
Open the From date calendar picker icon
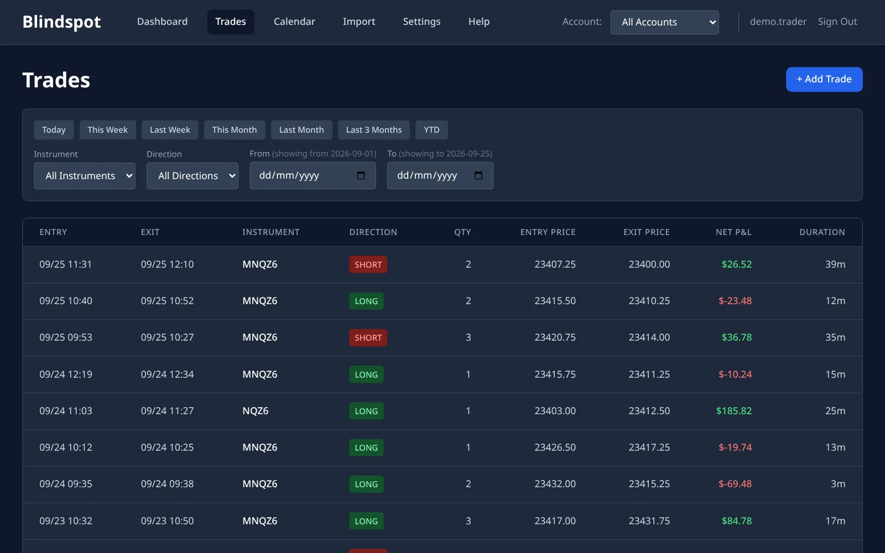(361, 175)
